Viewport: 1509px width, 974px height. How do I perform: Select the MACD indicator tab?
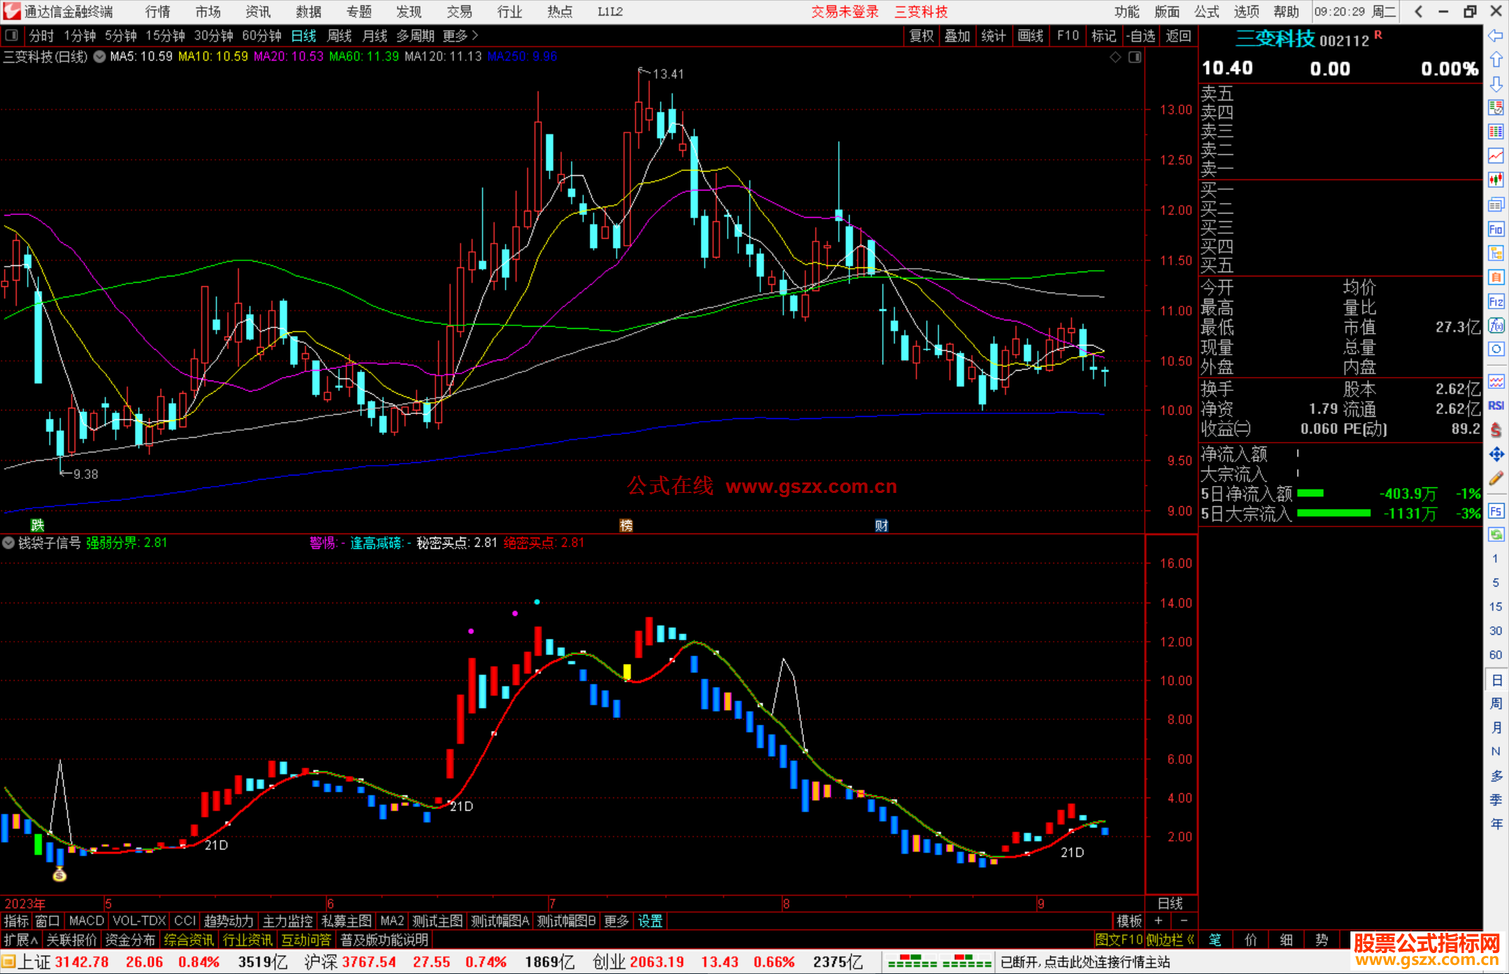(87, 921)
